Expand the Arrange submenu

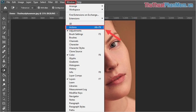point(85,6)
